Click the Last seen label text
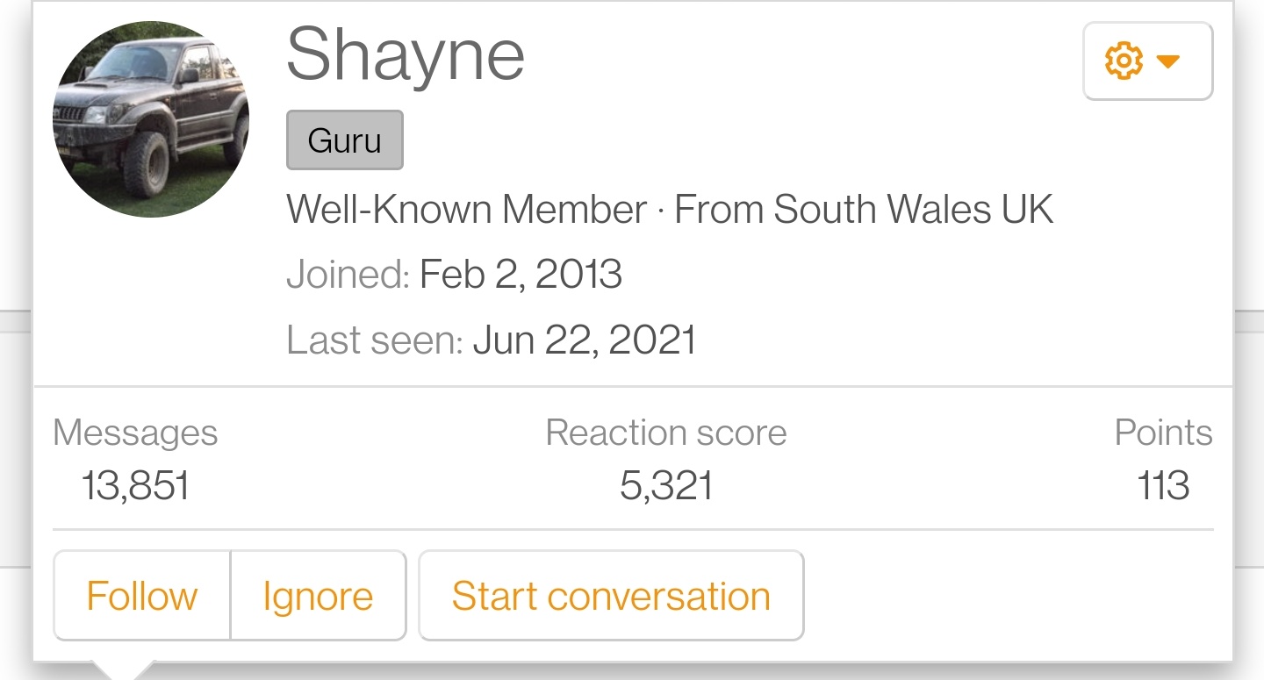 [x=375, y=340]
